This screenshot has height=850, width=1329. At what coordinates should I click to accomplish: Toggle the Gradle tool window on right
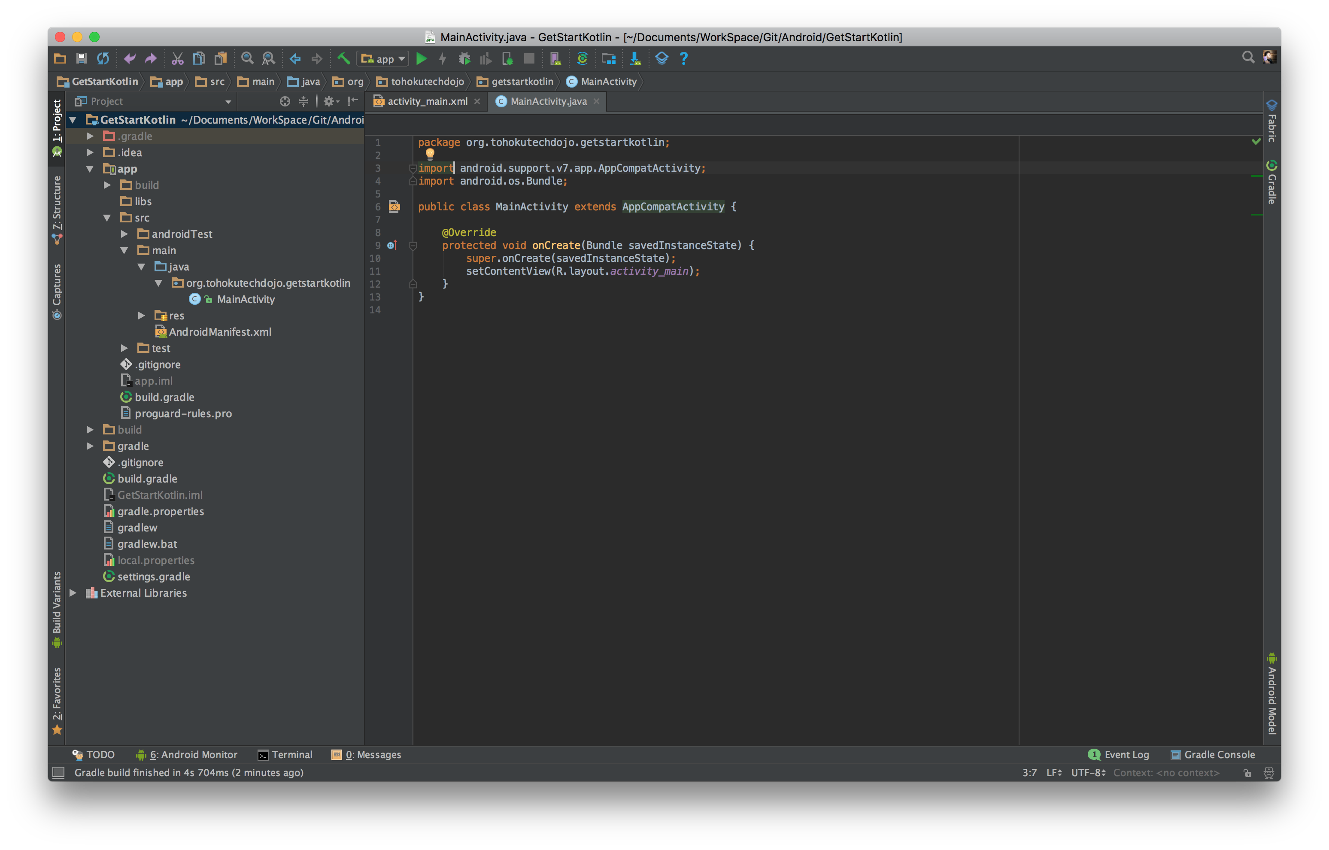click(x=1271, y=182)
